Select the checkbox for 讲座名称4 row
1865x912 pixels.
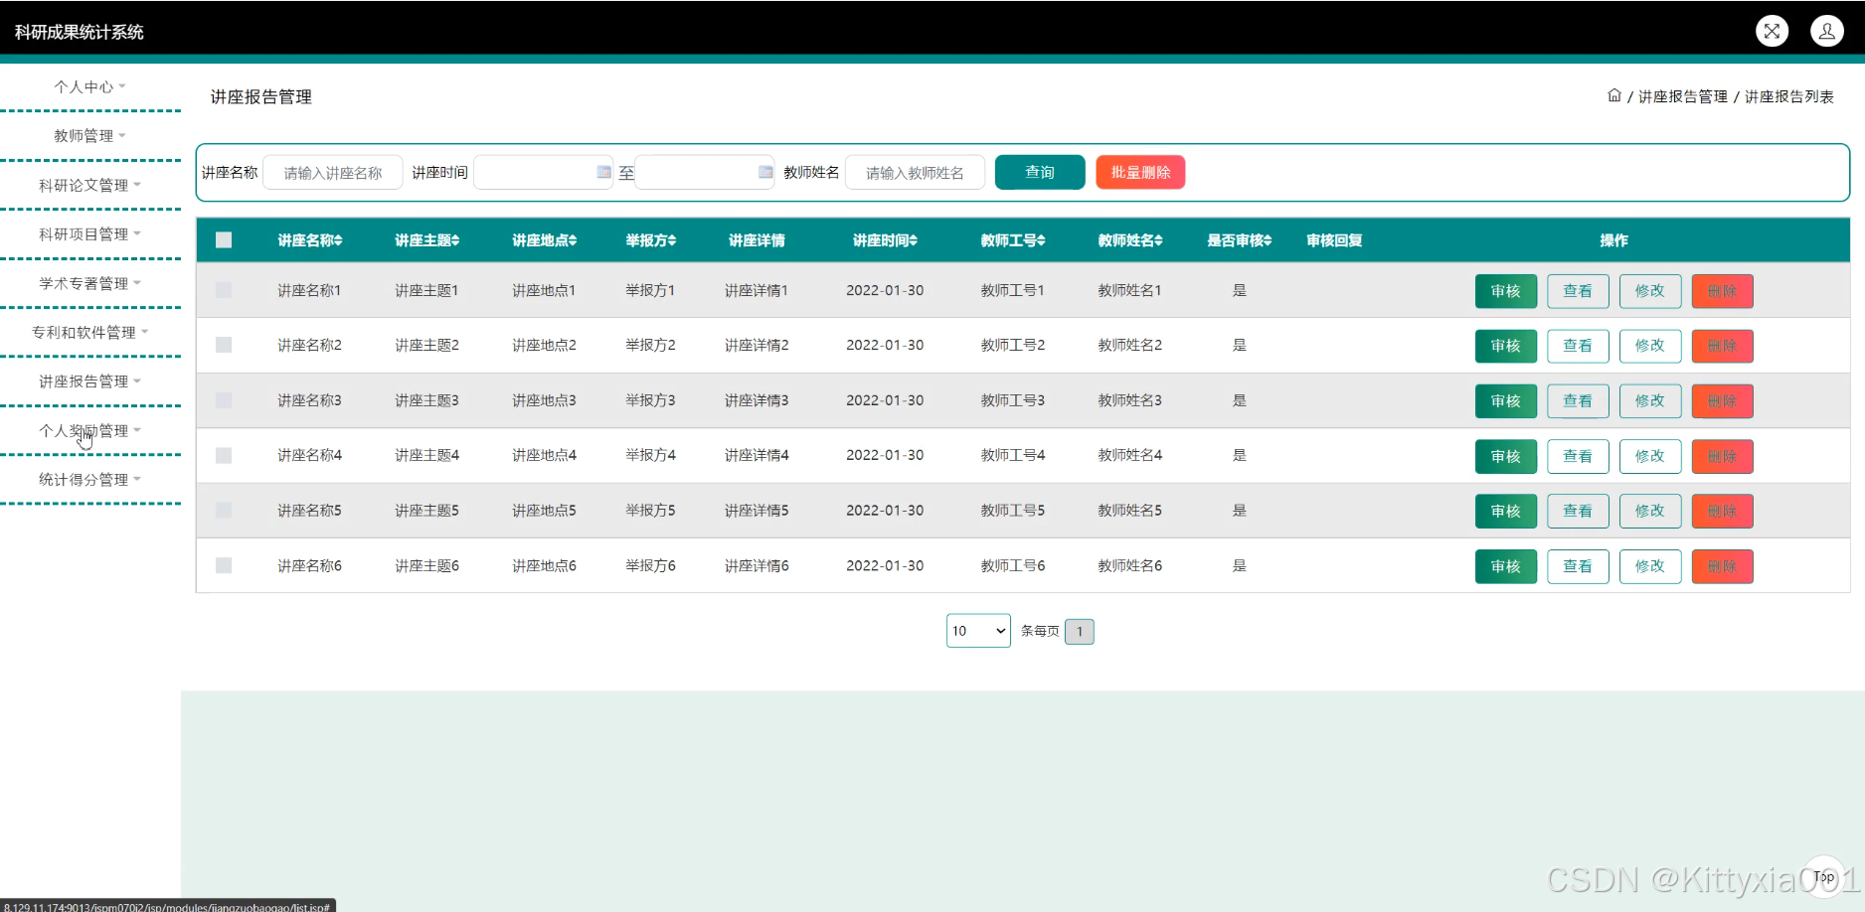point(224,455)
